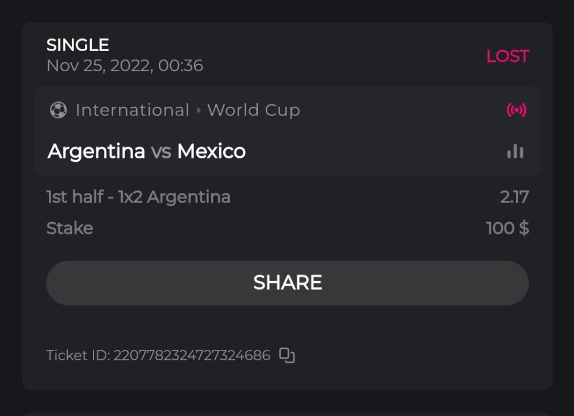Viewport: 574px width, 416px height.
Task: Click the 2.17 odds value
Action: point(514,197)
